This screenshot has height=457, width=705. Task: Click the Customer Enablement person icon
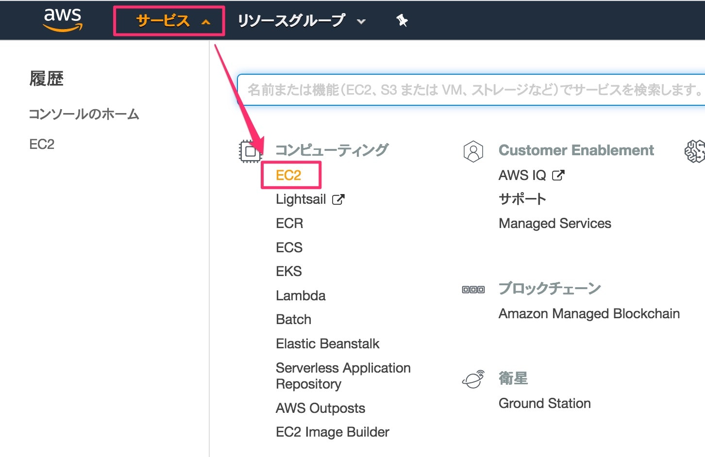473,151
